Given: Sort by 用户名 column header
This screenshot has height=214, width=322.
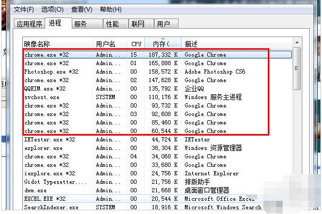Looking at the screenshot, I should pyautogui.click(x=109, y=44).
